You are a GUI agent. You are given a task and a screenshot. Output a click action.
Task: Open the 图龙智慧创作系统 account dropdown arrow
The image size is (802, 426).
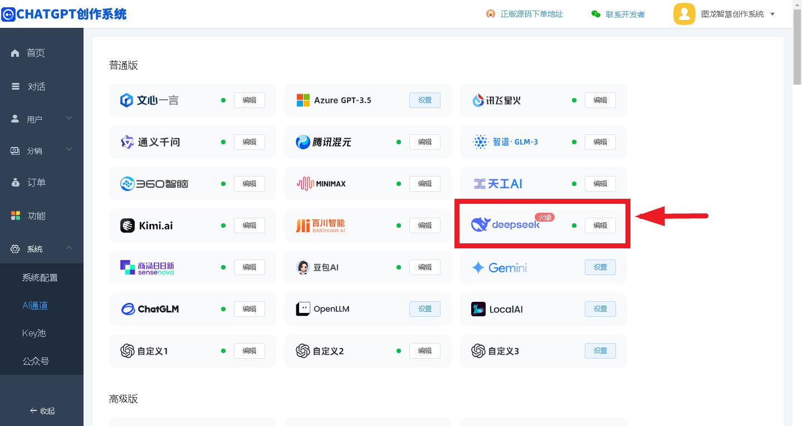point(772,14)
